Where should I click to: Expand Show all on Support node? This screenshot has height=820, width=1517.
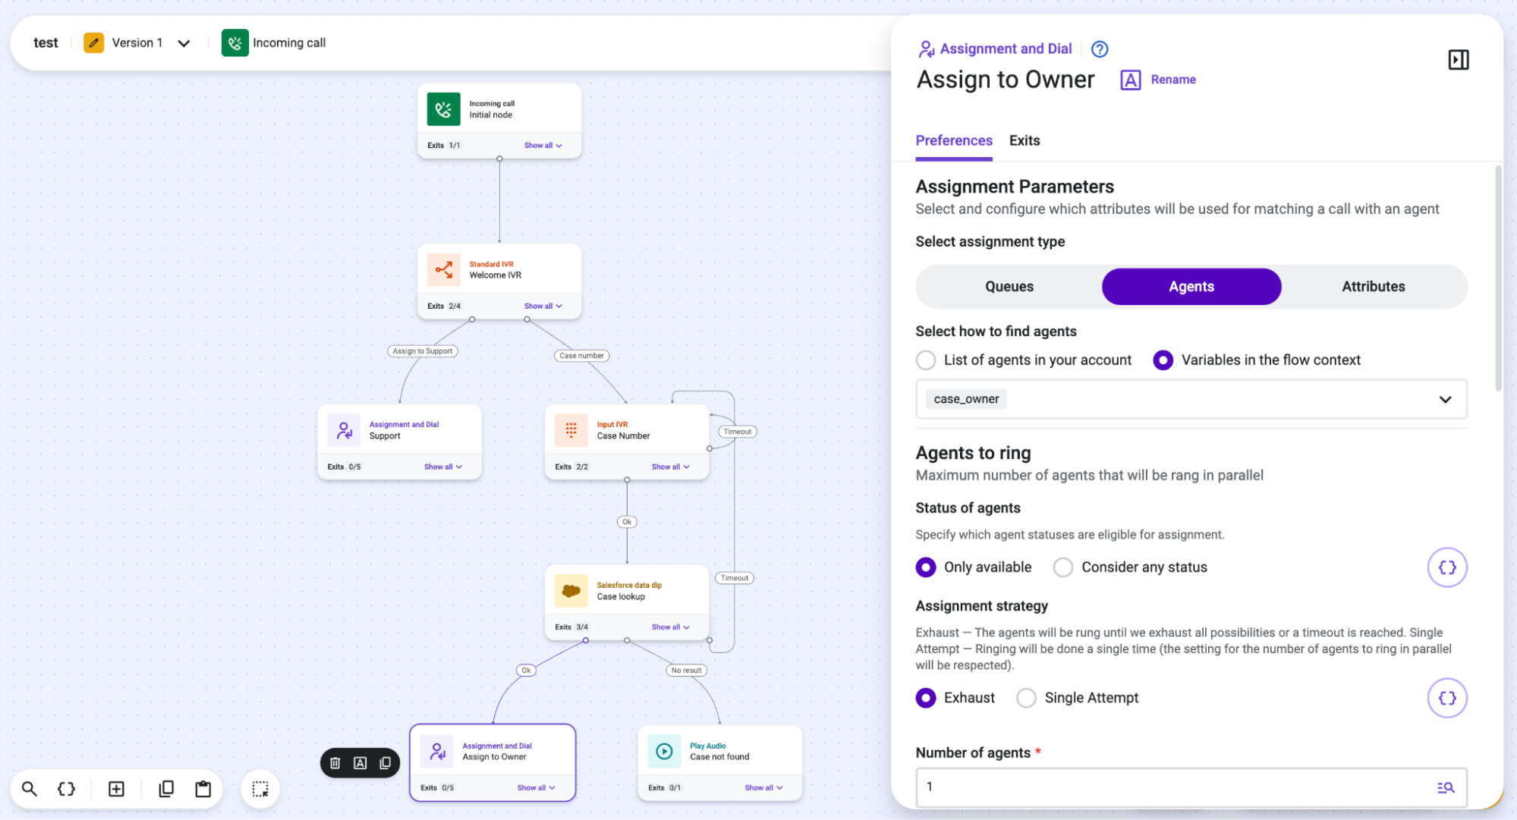[443, 467]
